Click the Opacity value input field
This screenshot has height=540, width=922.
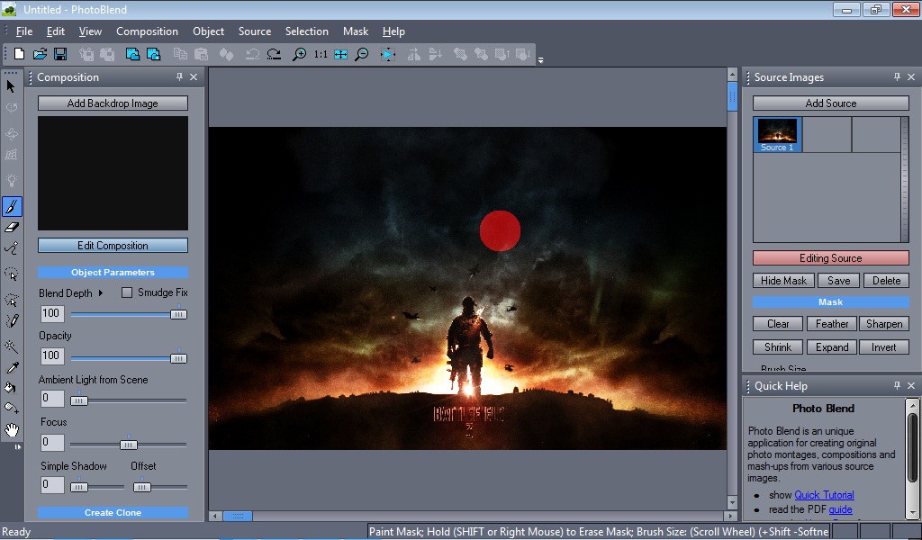point(51,355)
